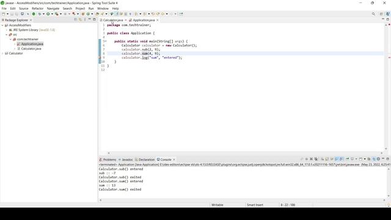
Task: Open the Search menu
Action: click(67, 9)
